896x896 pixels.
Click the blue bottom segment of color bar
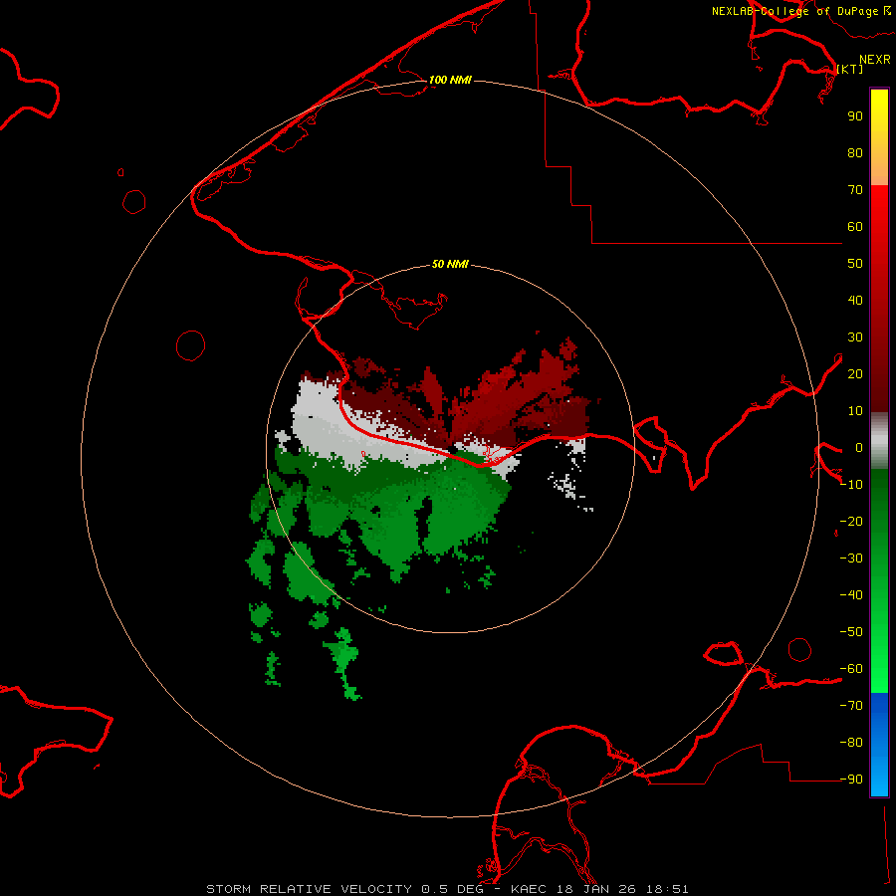[879, 745]
